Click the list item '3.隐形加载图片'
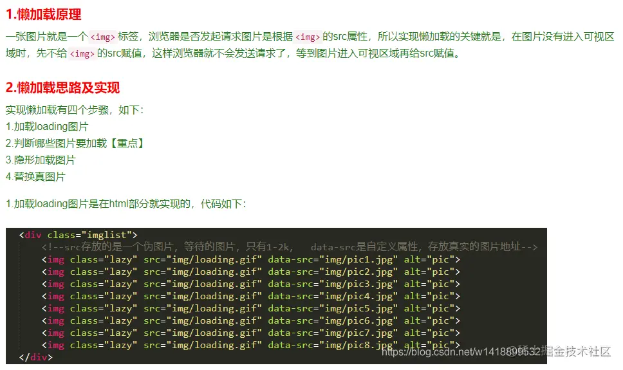The image size is (623, 370). [41, 160]
